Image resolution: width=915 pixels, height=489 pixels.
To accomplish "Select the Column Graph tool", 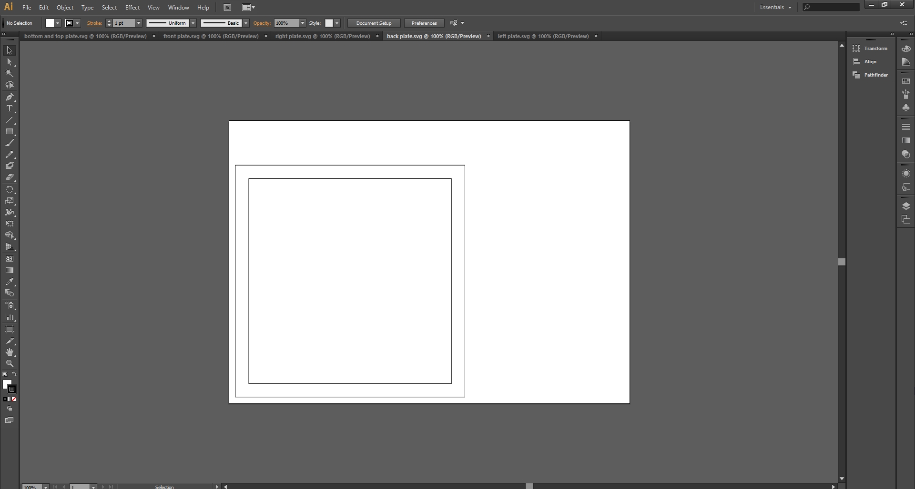I will tap(10, 317).
